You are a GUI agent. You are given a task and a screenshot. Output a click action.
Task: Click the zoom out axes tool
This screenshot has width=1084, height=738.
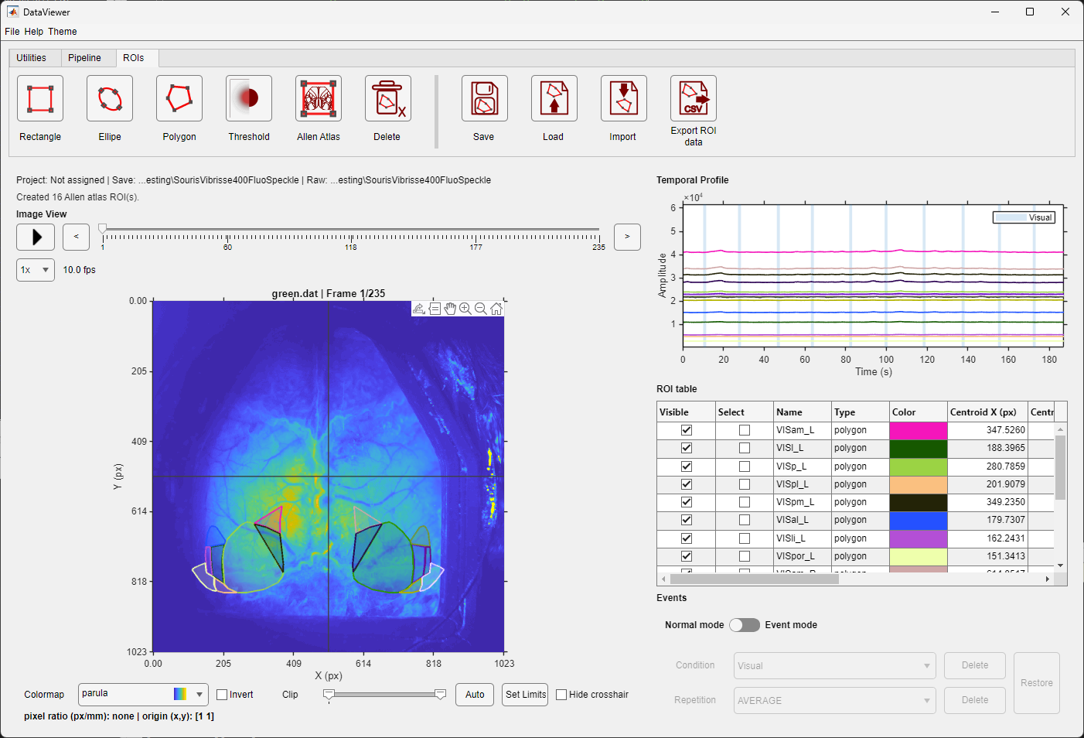[x=481, y=309]
